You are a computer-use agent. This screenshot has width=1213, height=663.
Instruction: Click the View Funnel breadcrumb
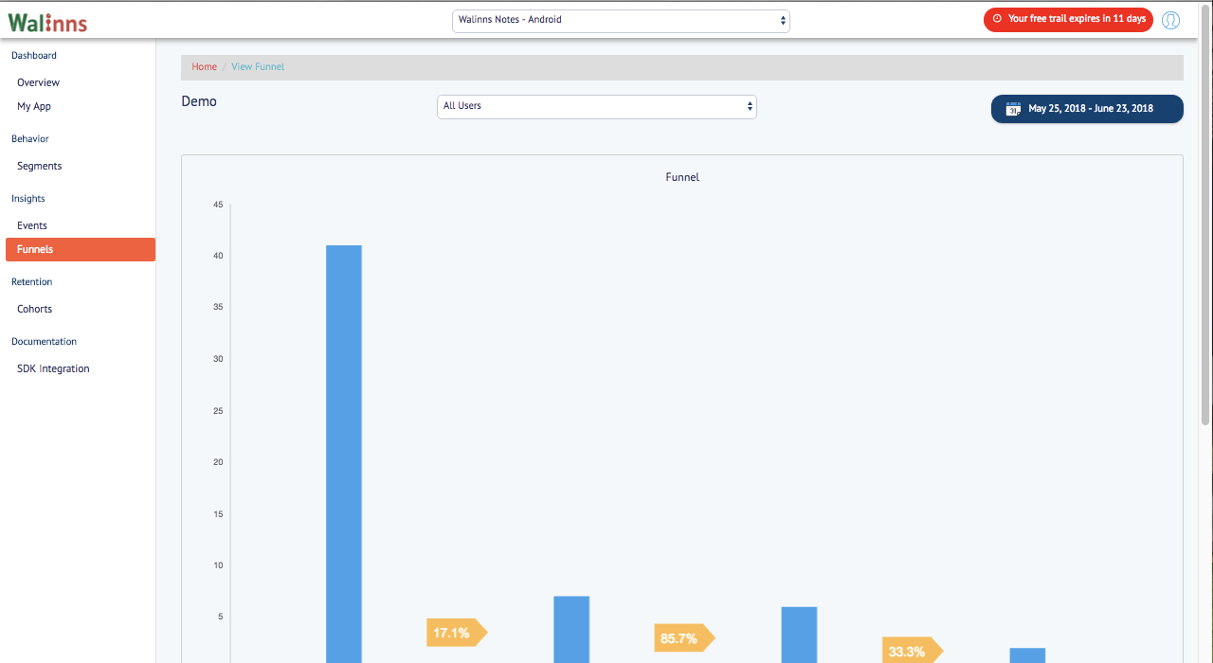tap(258, 66)
